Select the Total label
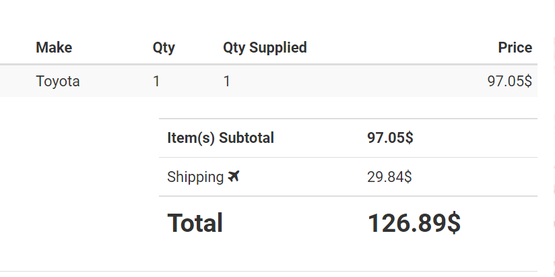The width and height of the screenshot is (555, 277). 195,223
